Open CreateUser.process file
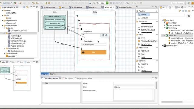Screen dimensions: 194x109 (18, 31)
